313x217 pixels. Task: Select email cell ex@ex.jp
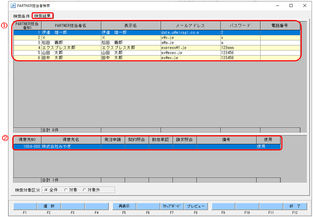pos(191,58)
